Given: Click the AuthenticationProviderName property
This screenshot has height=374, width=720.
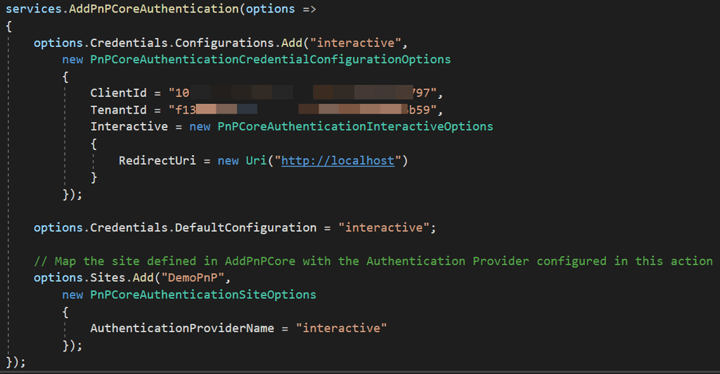Looking at the screenshot, I should (182, 328).
